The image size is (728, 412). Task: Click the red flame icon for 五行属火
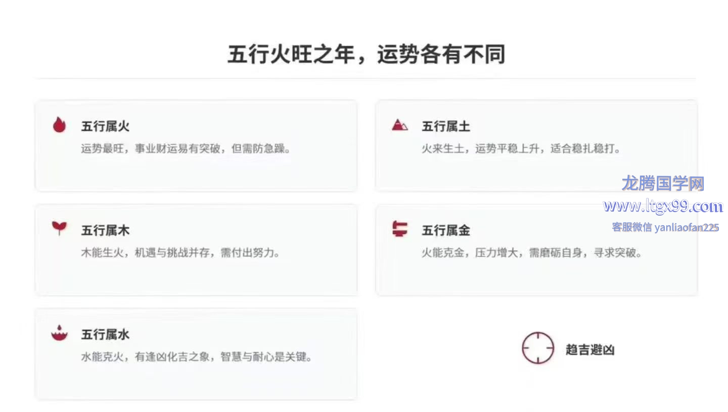(x=59, y=125)
